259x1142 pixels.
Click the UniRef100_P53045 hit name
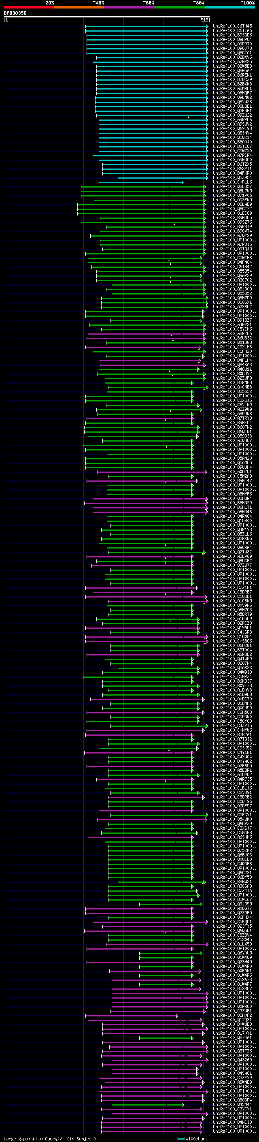(x=232, y=939)
